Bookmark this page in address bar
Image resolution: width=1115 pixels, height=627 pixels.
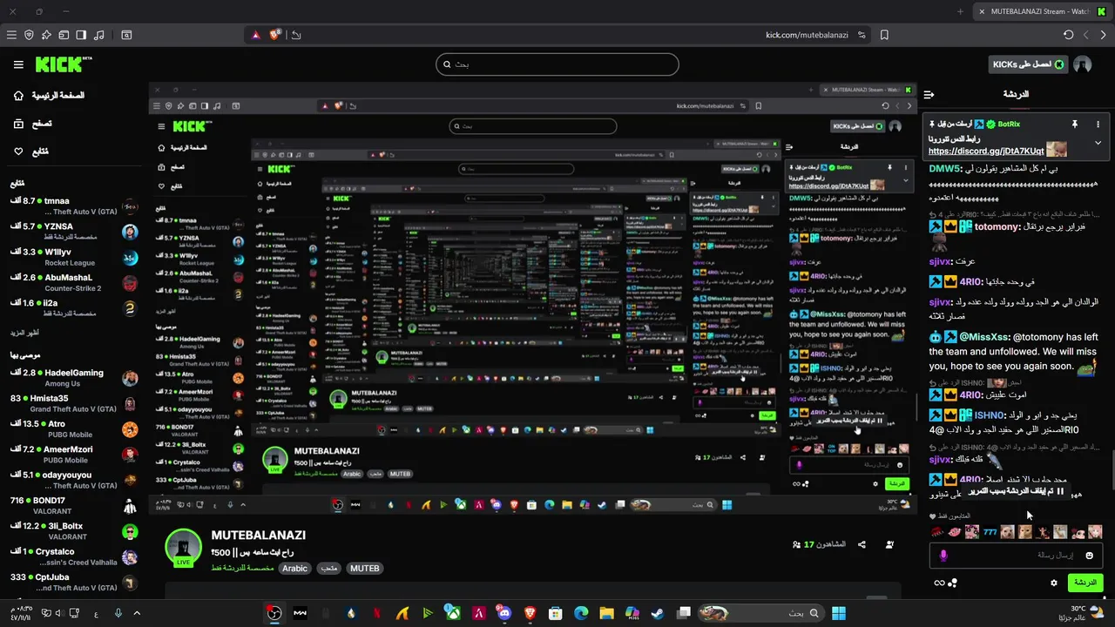point(884,35)
